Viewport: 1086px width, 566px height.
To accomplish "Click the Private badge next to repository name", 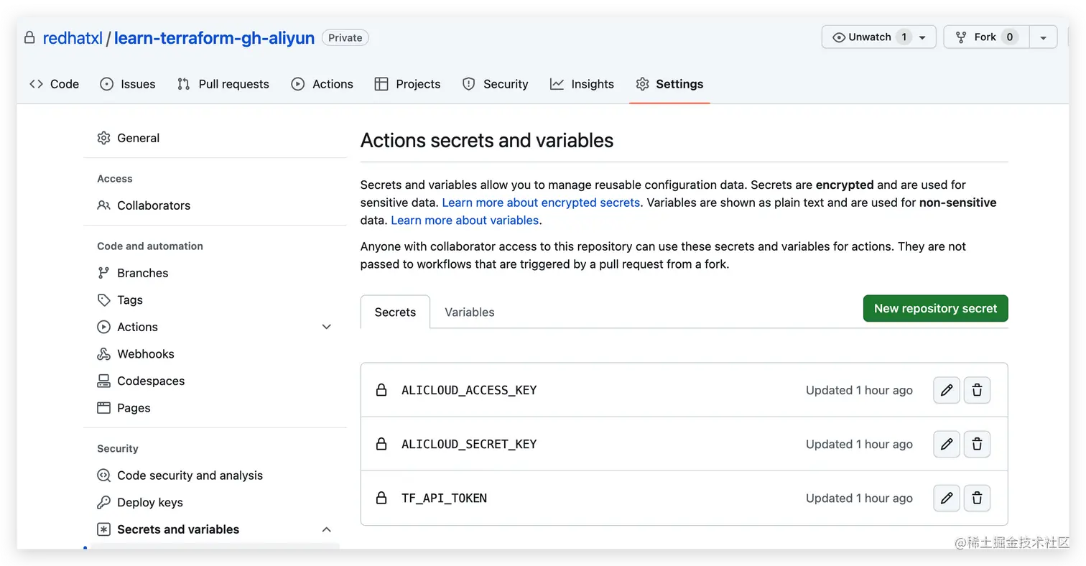I will coord(345,37).
